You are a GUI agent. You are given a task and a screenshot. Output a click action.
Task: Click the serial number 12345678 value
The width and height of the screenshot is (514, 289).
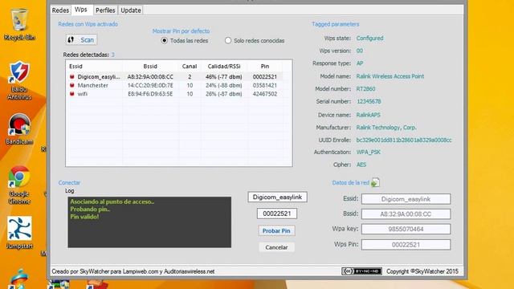(369, 102)
